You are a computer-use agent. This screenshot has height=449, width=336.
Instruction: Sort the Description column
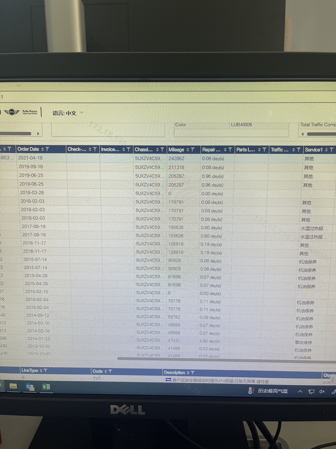coord(188,373)
